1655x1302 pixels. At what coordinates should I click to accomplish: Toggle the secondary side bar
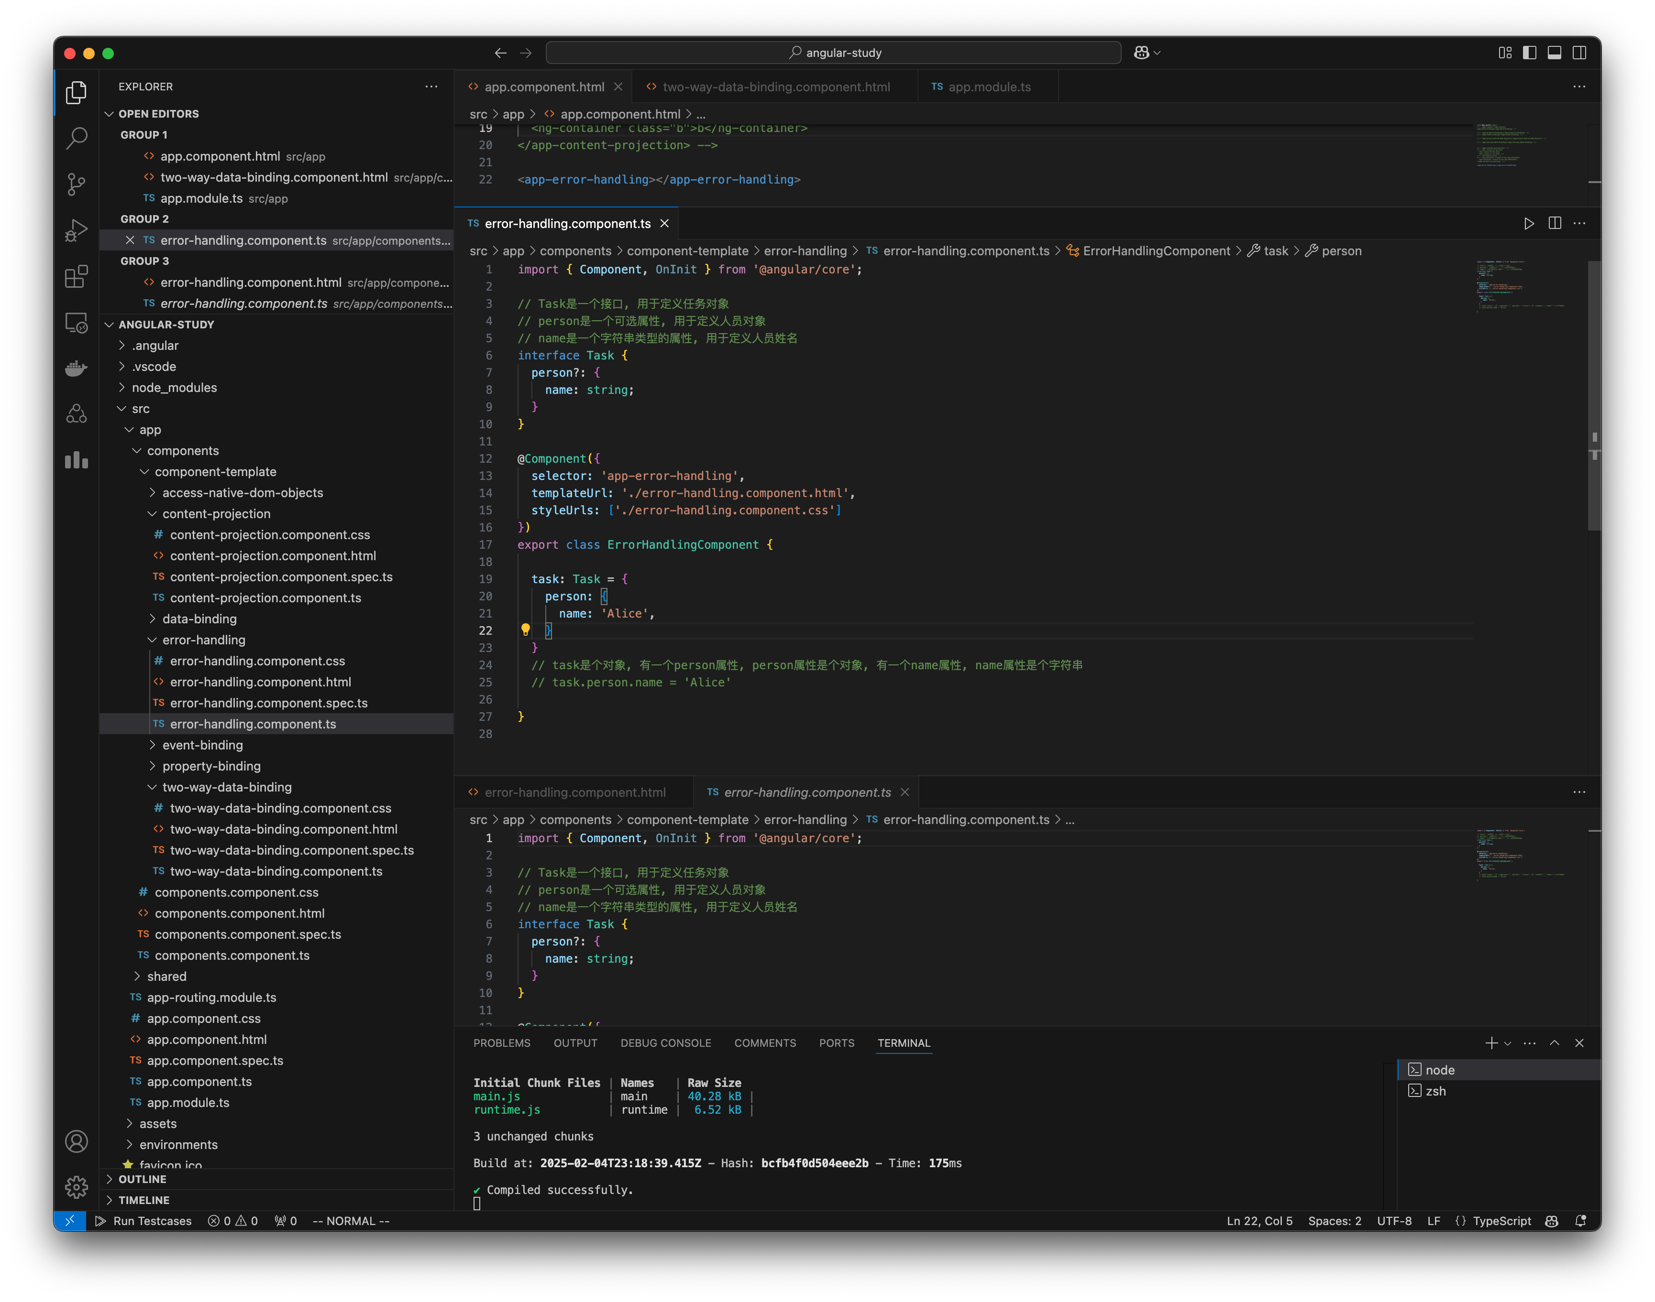tap(1578, 53)
